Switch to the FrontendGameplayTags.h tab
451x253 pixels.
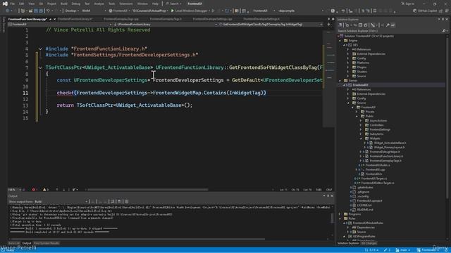166,19
